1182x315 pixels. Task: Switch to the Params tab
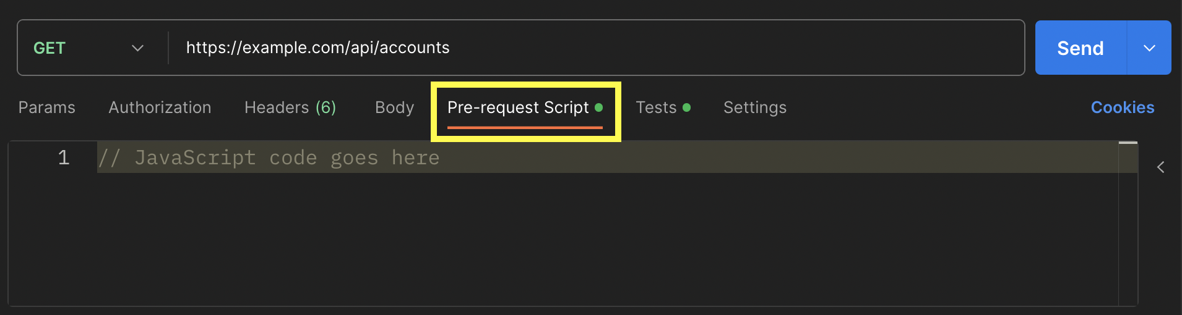tap(47, 107)
